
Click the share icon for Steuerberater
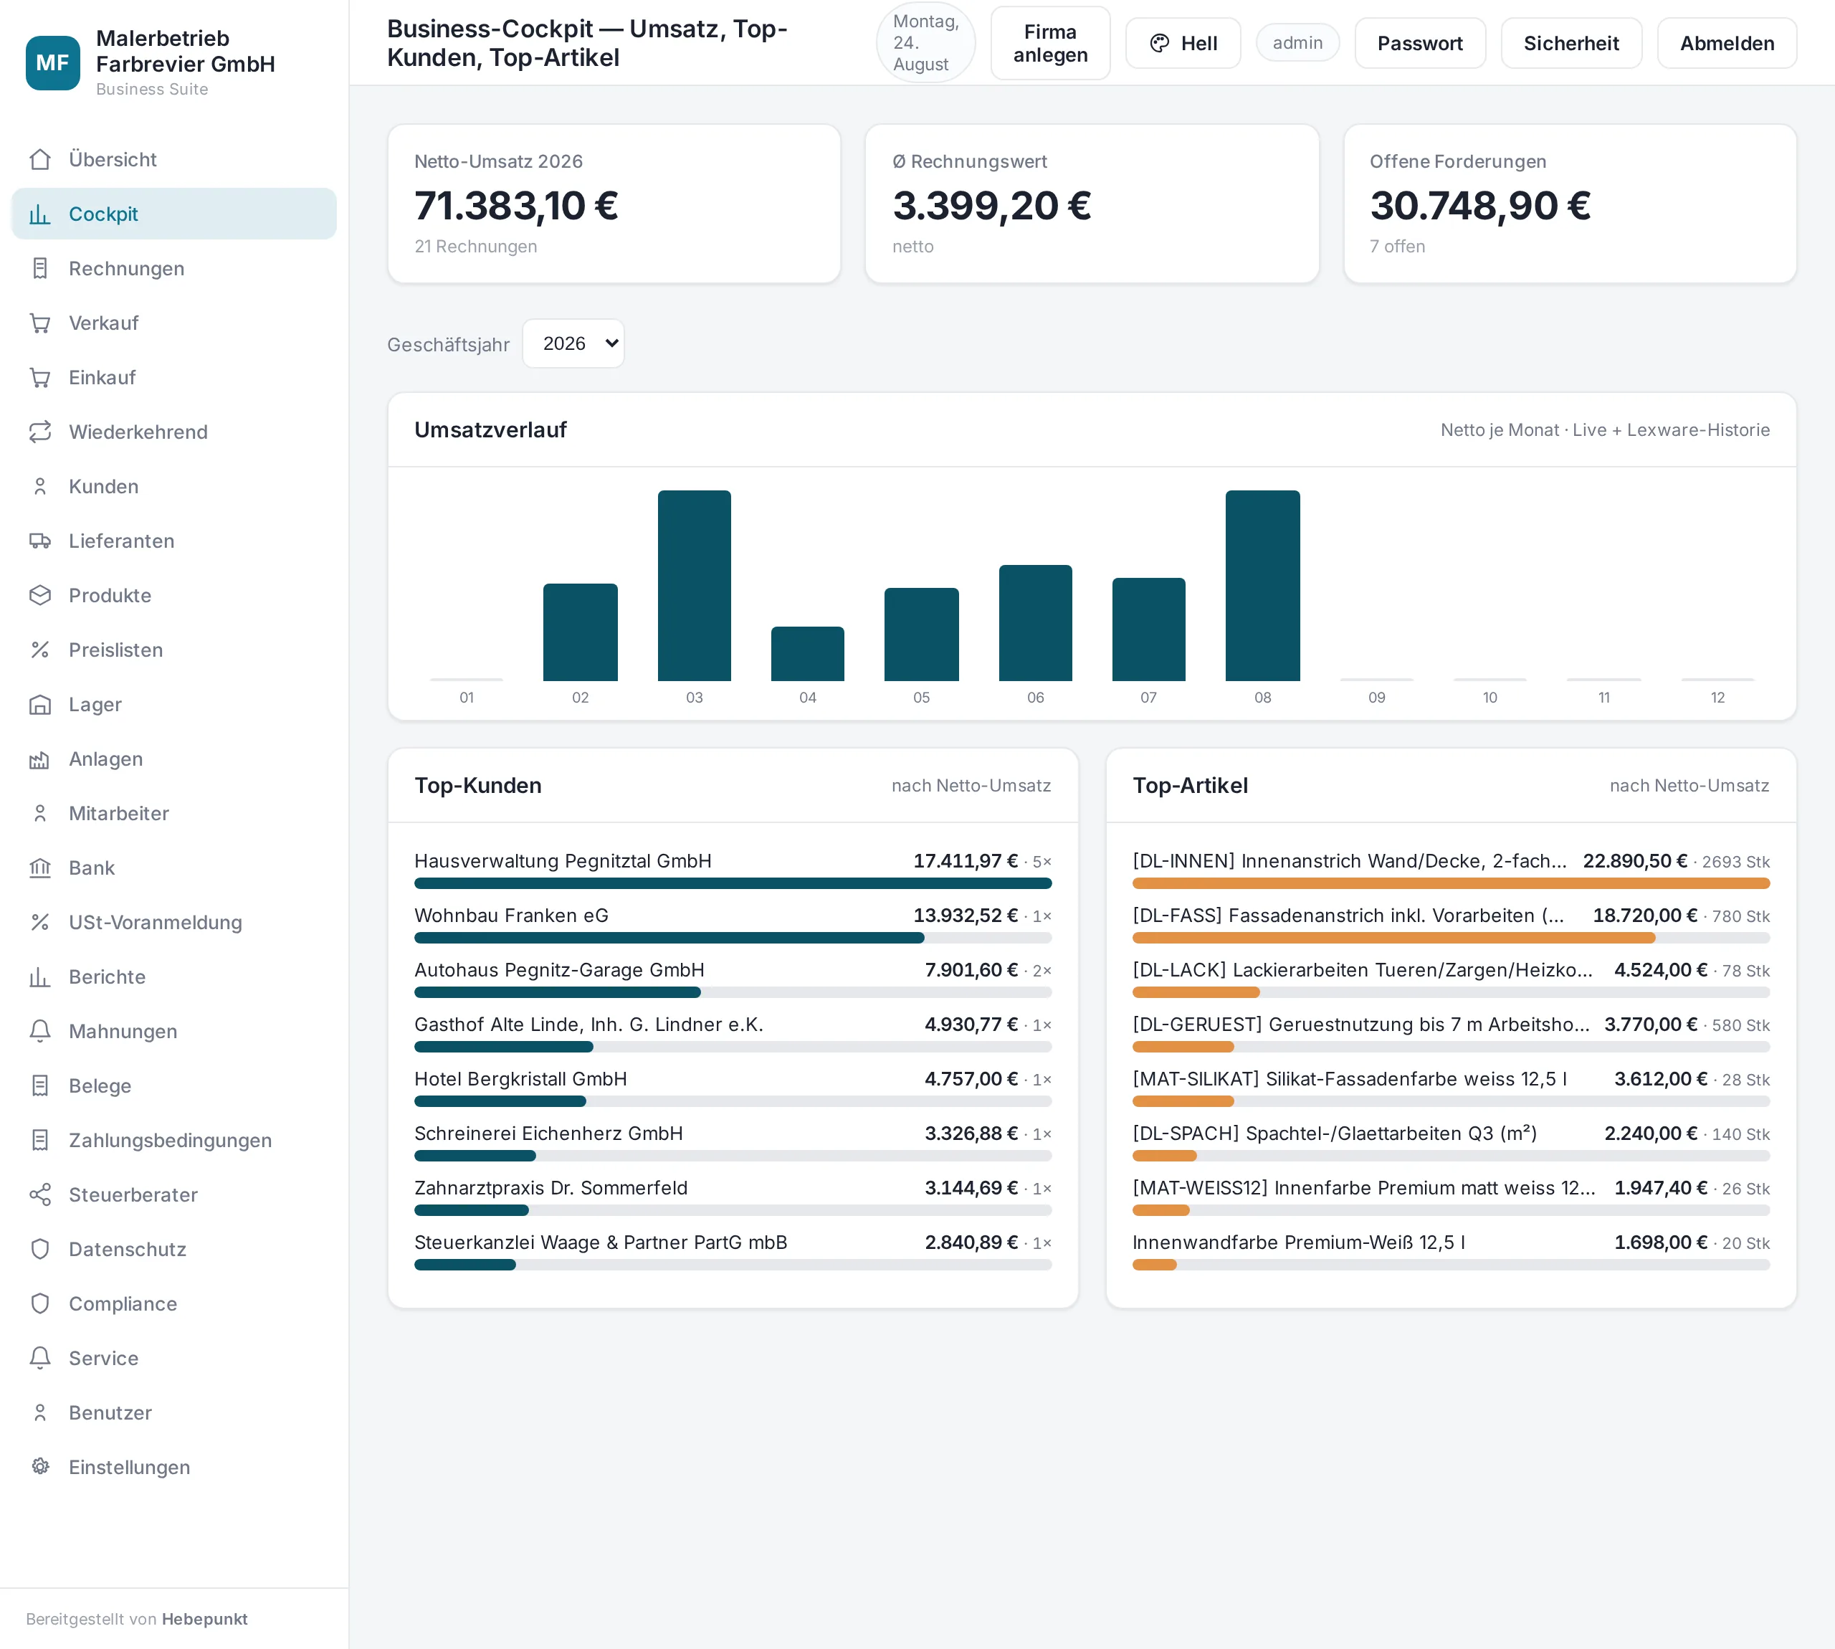(x=40, y=1195)
